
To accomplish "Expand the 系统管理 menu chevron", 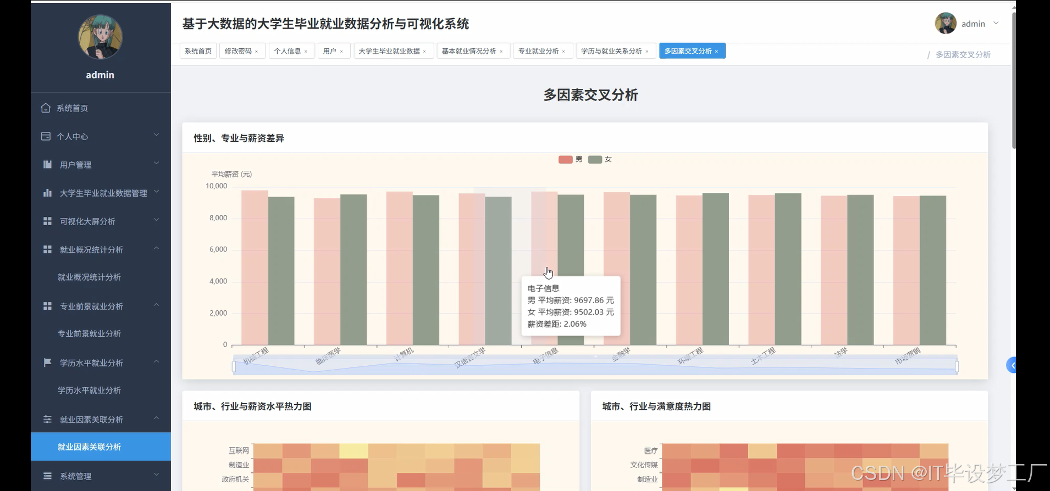I will pyautogui.click(x=156, y=475).
